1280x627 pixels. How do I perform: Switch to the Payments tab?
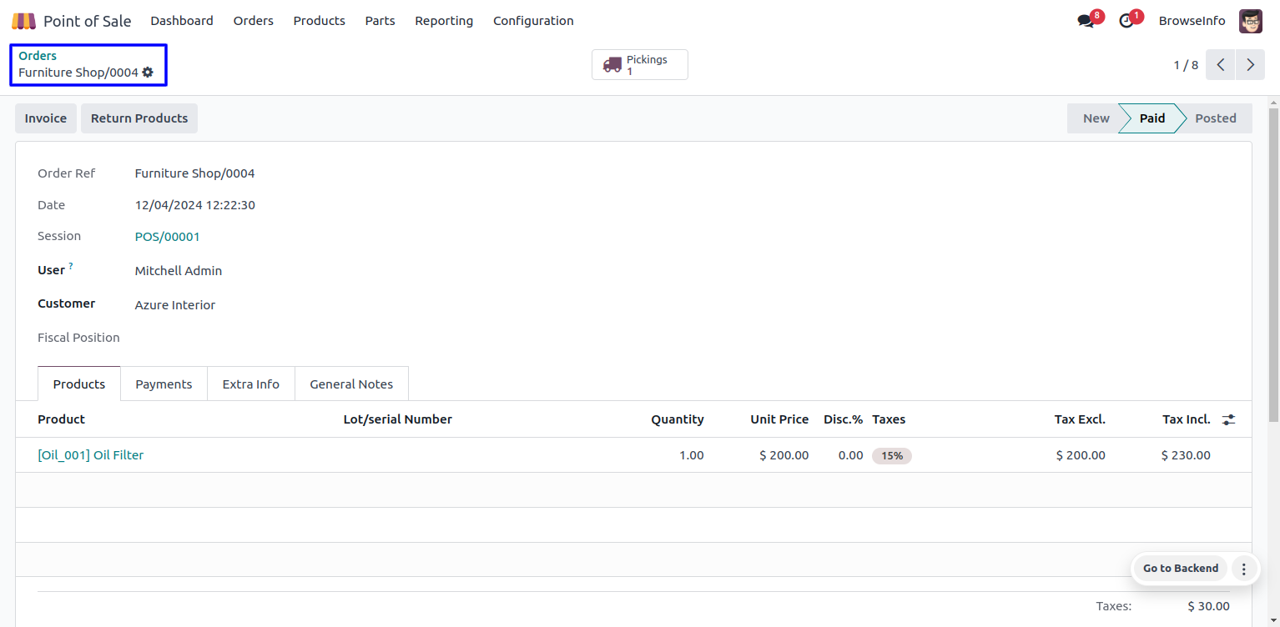coord(164,384)
